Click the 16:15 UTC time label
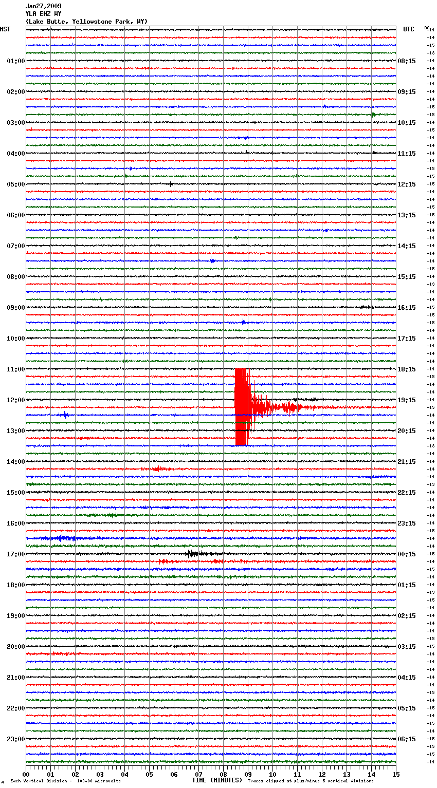Image resolution: width=437 pixels, height=788 pixels. coord(407,308)
